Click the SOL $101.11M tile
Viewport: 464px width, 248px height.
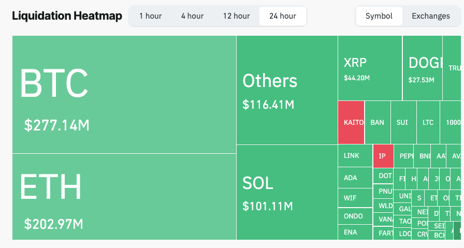tap(287, 192)
